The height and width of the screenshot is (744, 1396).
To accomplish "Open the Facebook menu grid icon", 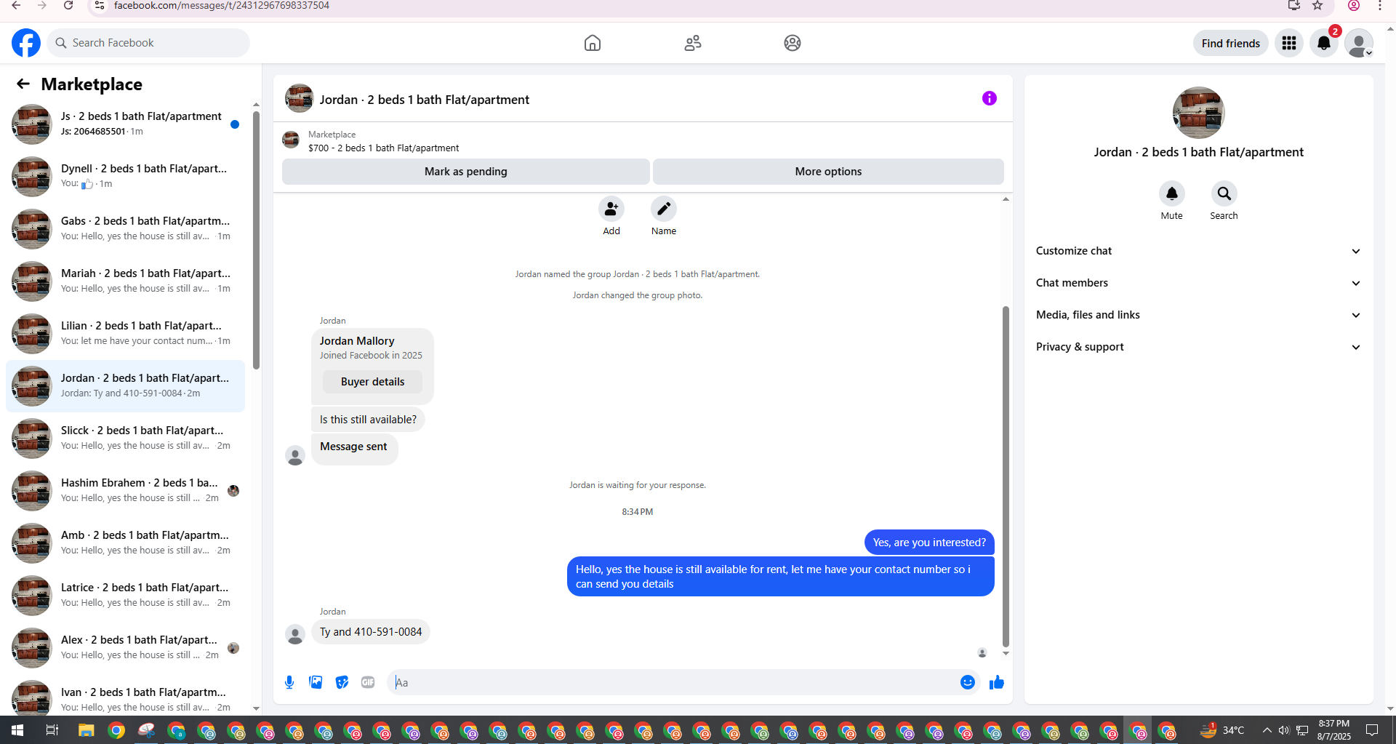I will point(1289,43).
